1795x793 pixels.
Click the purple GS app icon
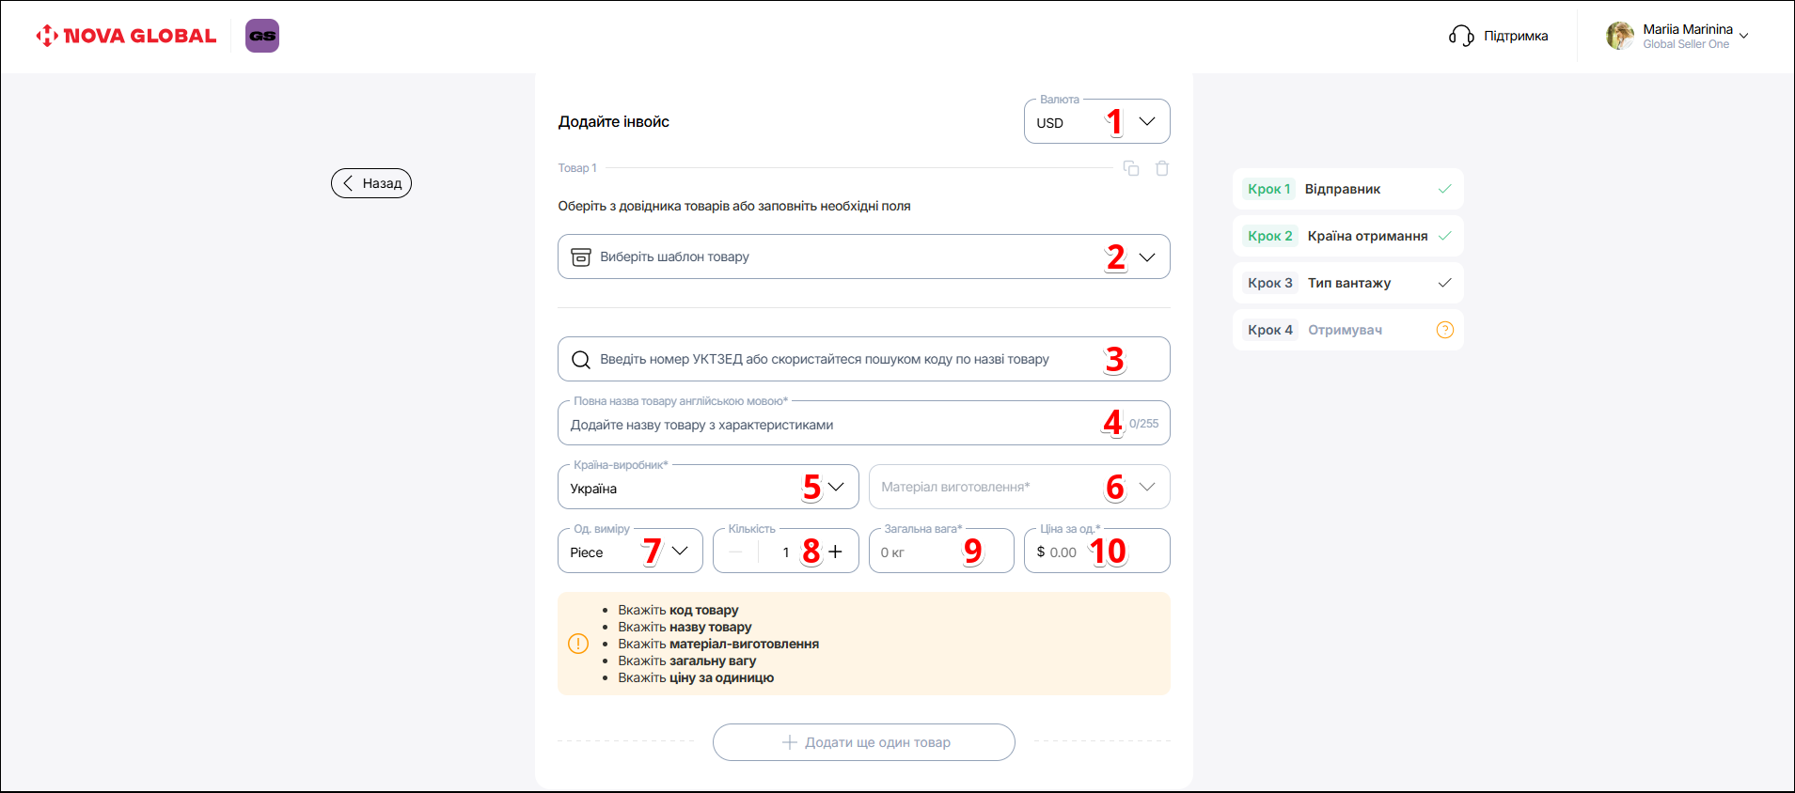pos(262,36)
